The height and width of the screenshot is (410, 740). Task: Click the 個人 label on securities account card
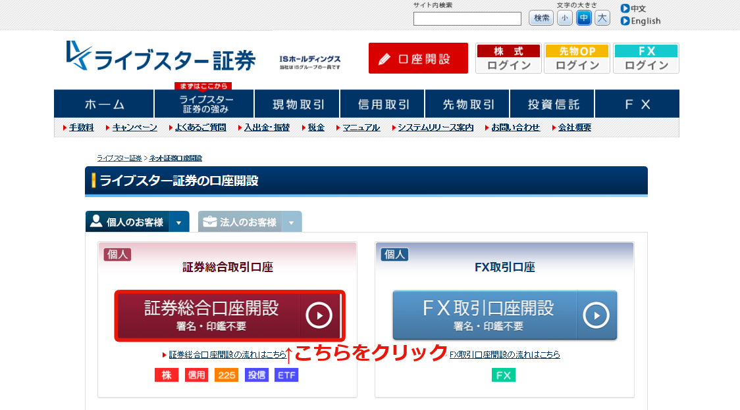point(117,254)
